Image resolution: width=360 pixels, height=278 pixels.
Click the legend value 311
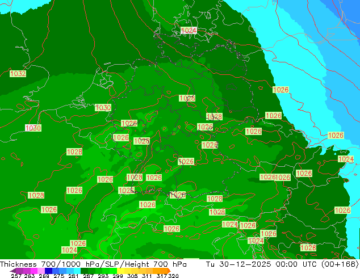147,276
